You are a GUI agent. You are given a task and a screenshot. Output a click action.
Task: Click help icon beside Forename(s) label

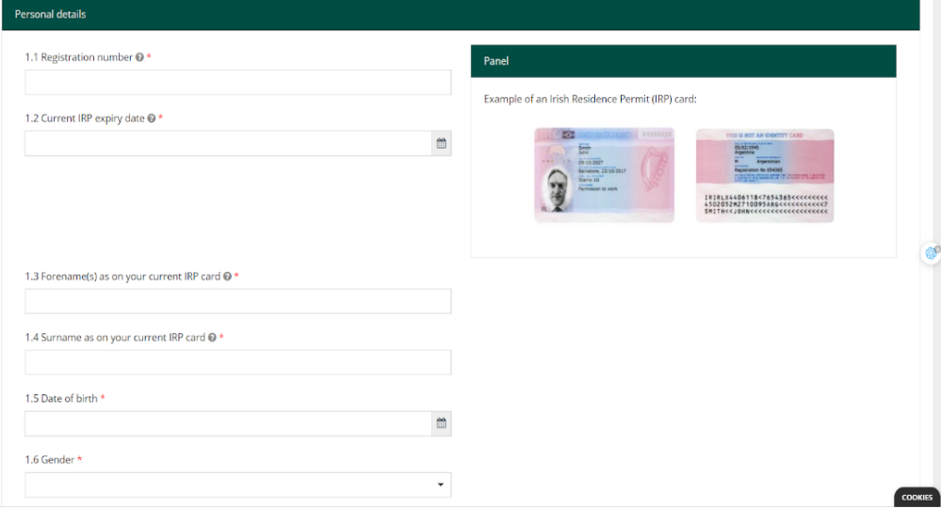pos(227,277)
